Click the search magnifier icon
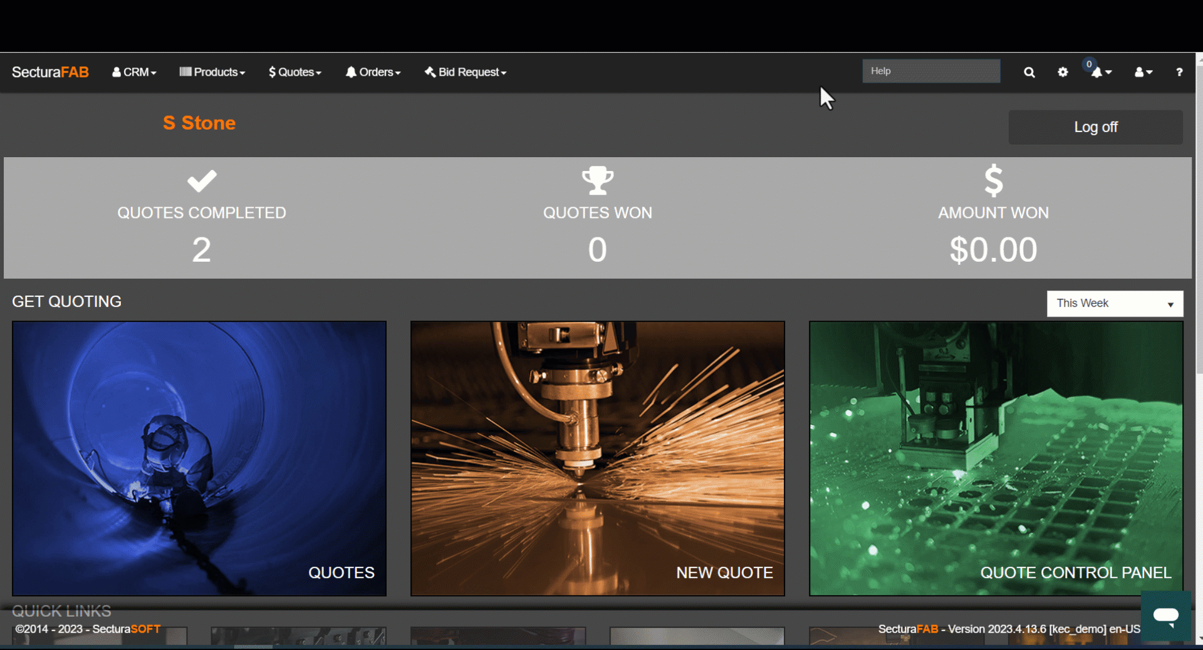This screenshot has width=1203, height=650. 1029,73
